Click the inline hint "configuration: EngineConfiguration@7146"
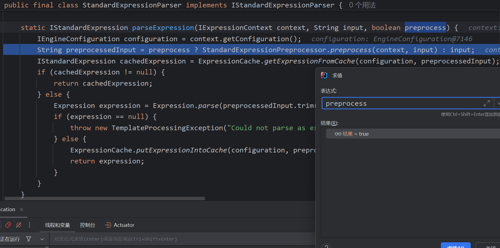Viewport: 500px width, 248px height. point(392,39)
